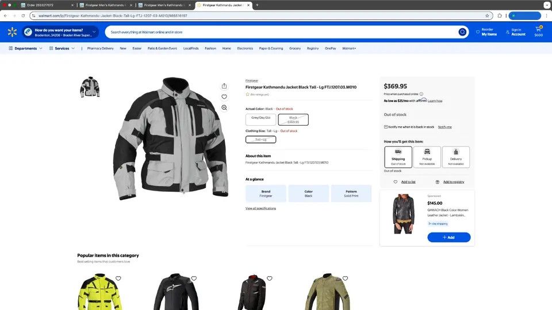Click Affirm Learn how link
This screenshot has height=310, width=552.
(x=435, y=101)
